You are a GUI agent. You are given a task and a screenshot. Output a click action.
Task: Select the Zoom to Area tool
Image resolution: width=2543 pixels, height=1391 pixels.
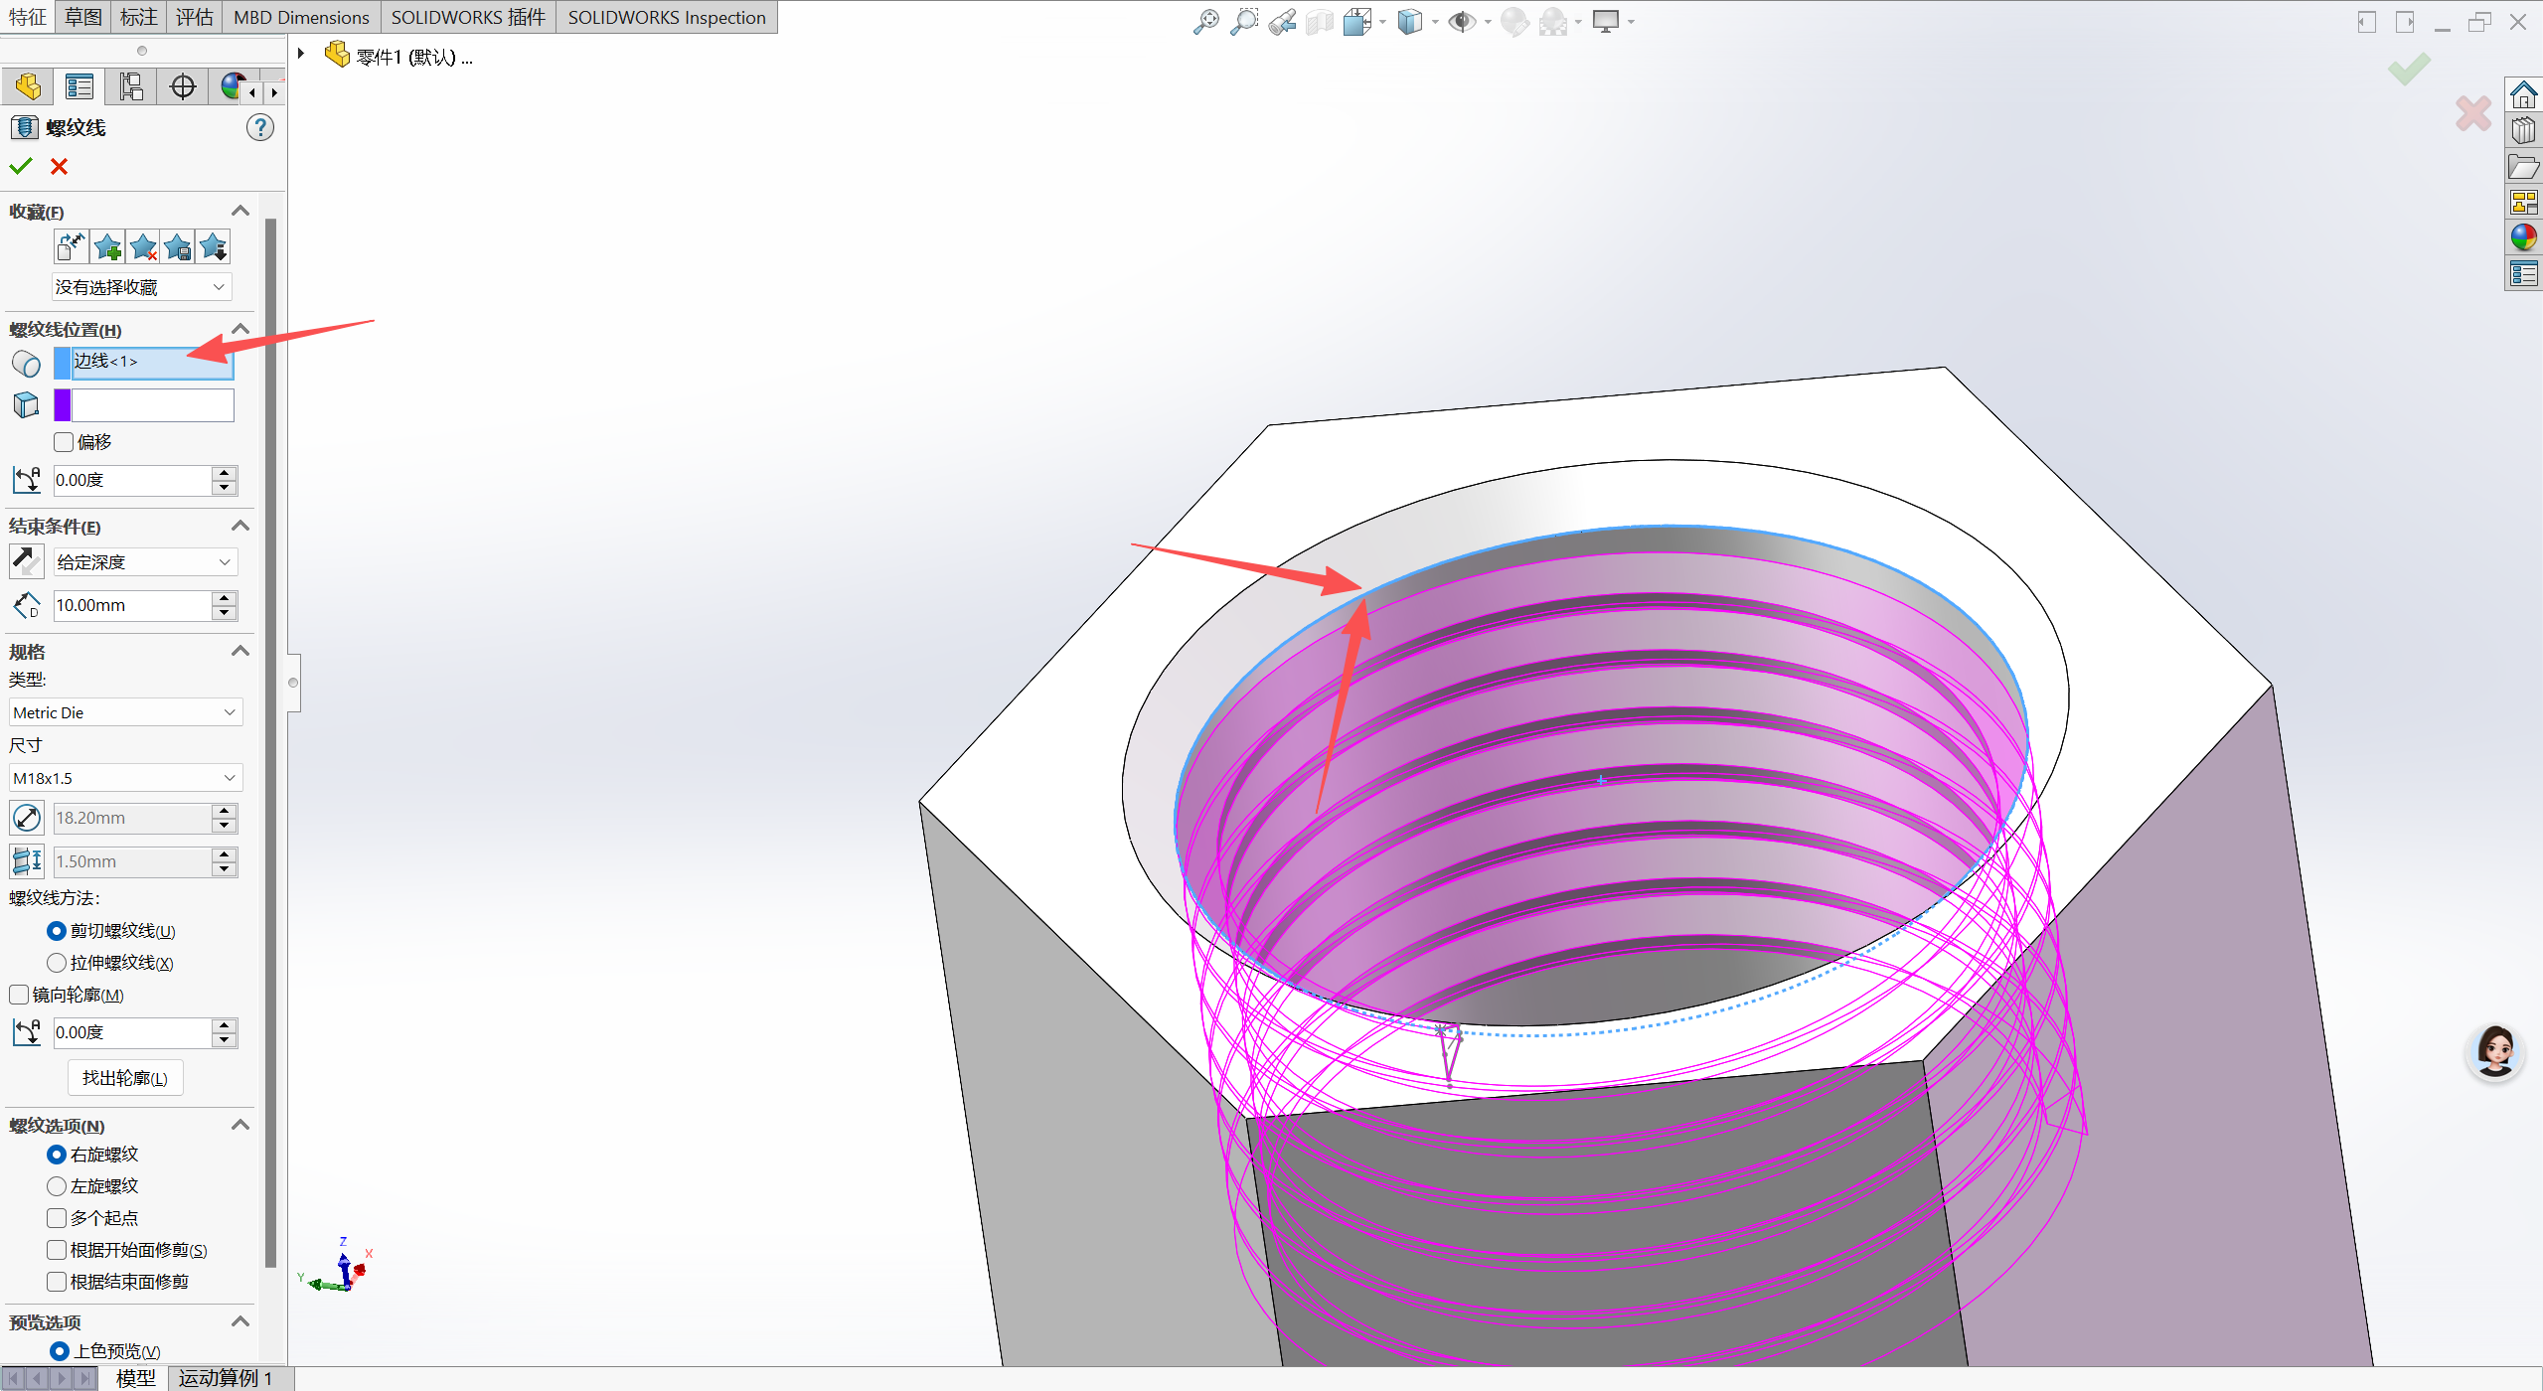click(x=1243, y=21)
